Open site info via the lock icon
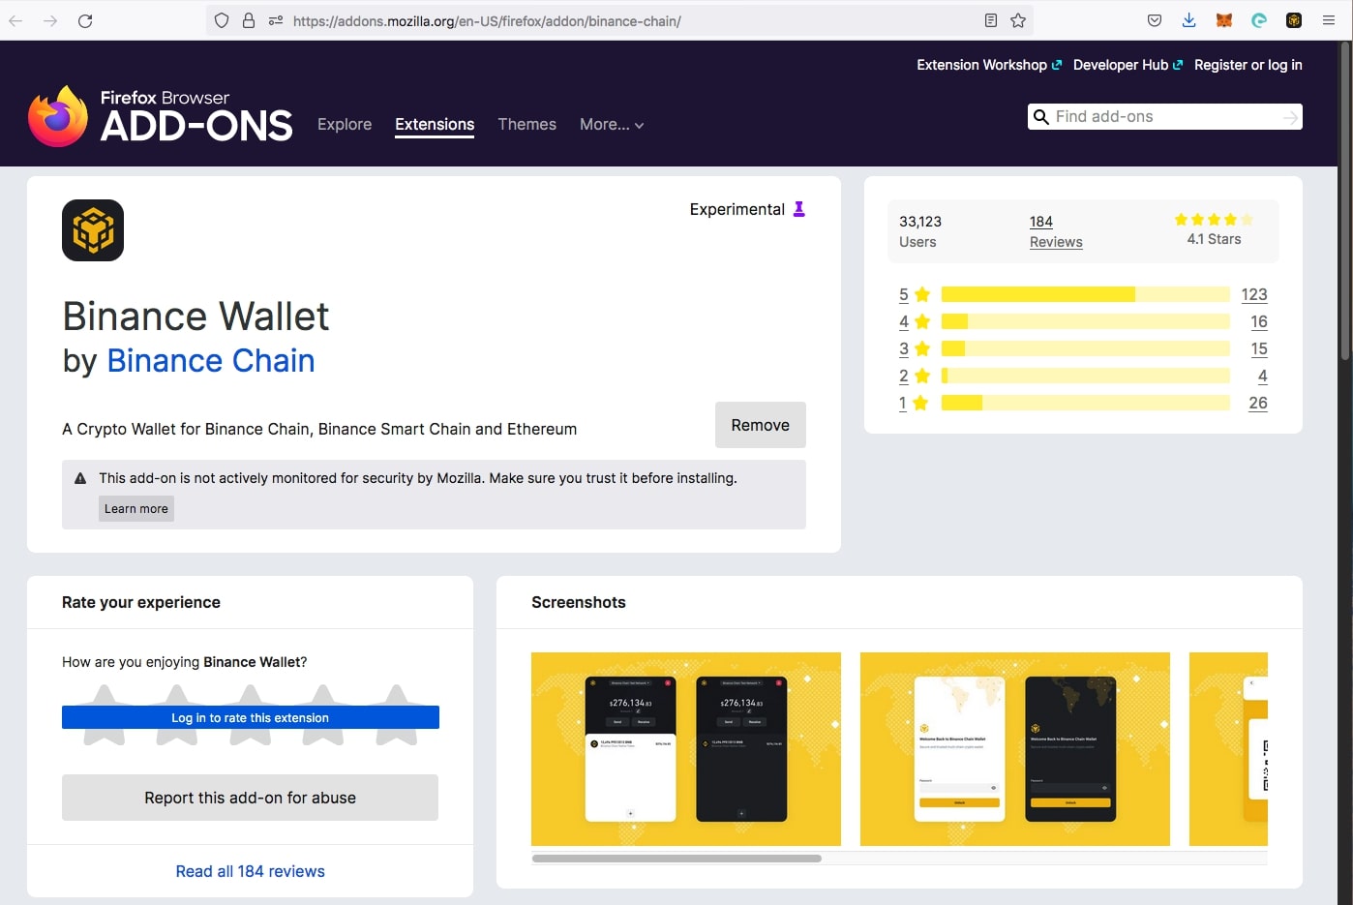This screenshot has height=905, width=1353. click(249, 19)
